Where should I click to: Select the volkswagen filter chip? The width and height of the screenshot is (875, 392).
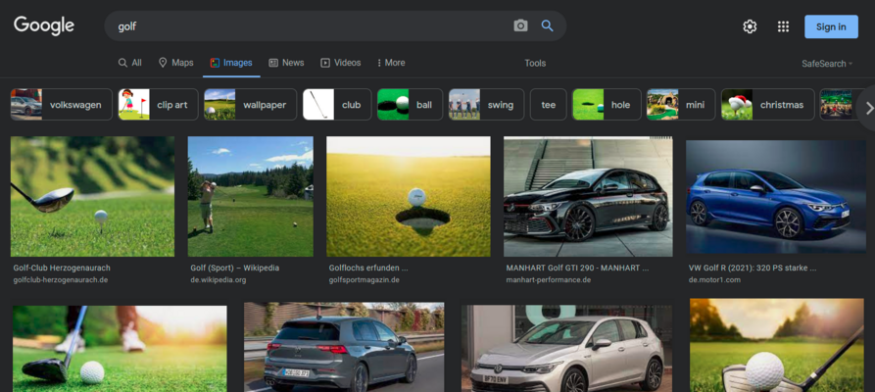62,105
